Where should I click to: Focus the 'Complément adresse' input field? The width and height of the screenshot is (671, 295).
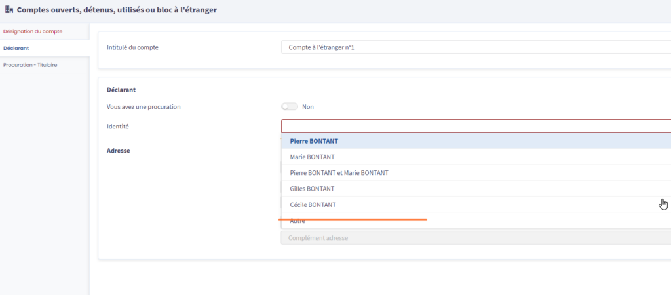pyautogui.click(x=476, y=237)
